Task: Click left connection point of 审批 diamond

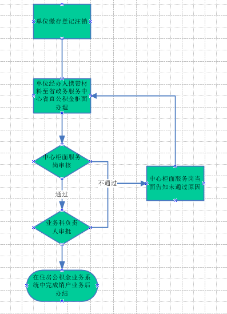Action: (34, 227)
